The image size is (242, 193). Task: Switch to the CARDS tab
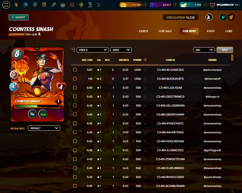[144, 31]
